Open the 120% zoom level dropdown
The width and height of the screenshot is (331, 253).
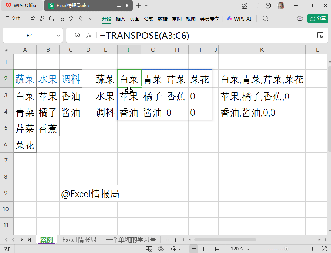point(240,249)
